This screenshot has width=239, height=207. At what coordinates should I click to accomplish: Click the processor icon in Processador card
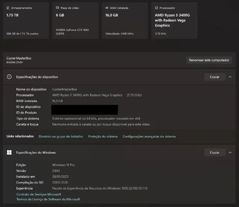pos(156,8)
